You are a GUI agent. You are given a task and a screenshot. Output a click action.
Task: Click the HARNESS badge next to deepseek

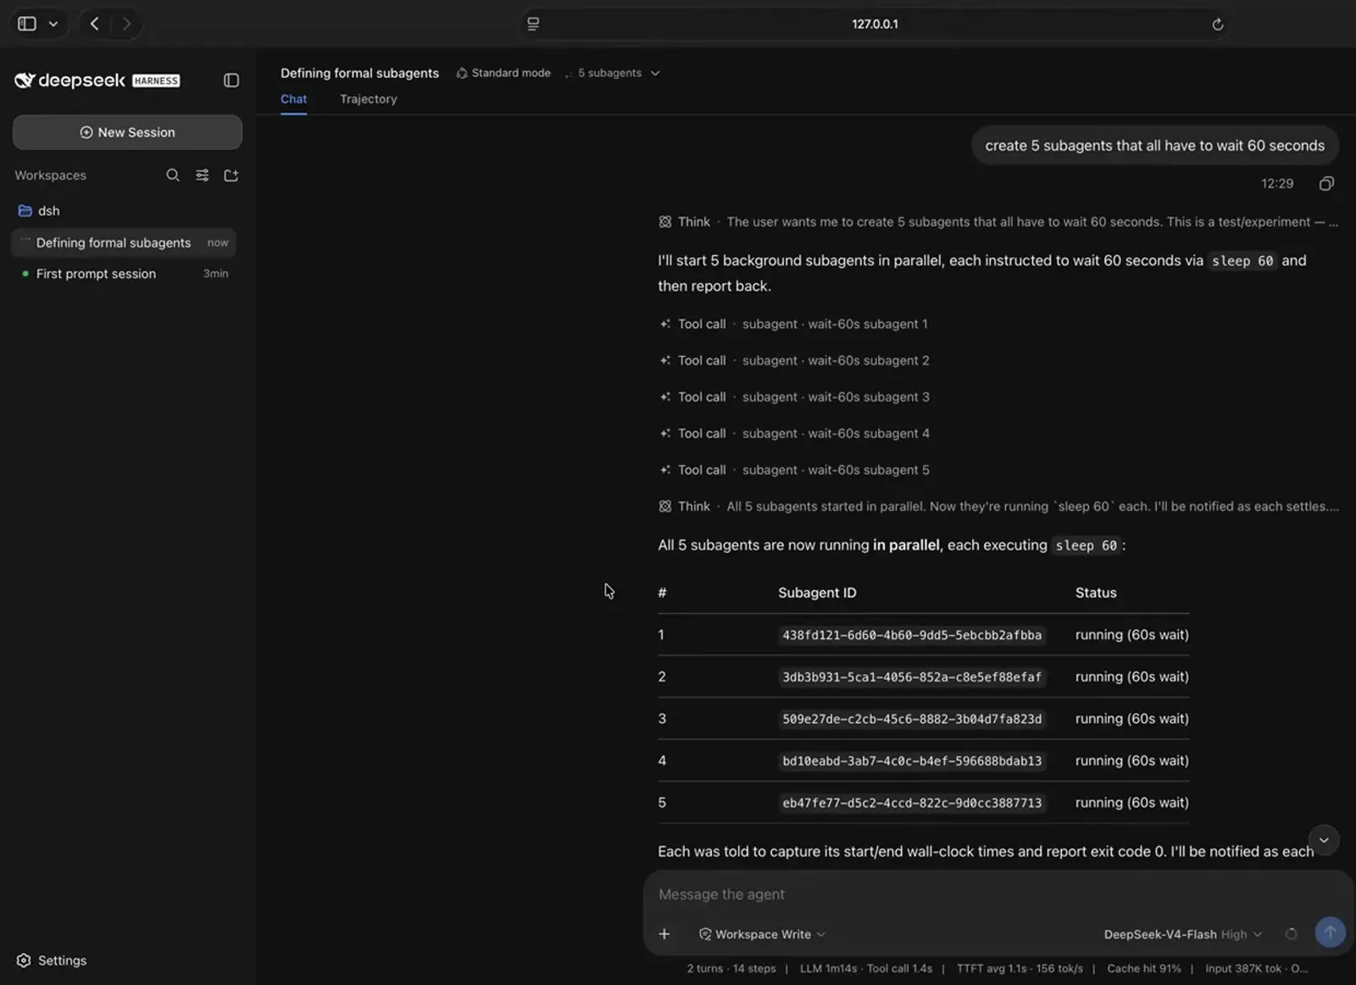coord(156,81)
